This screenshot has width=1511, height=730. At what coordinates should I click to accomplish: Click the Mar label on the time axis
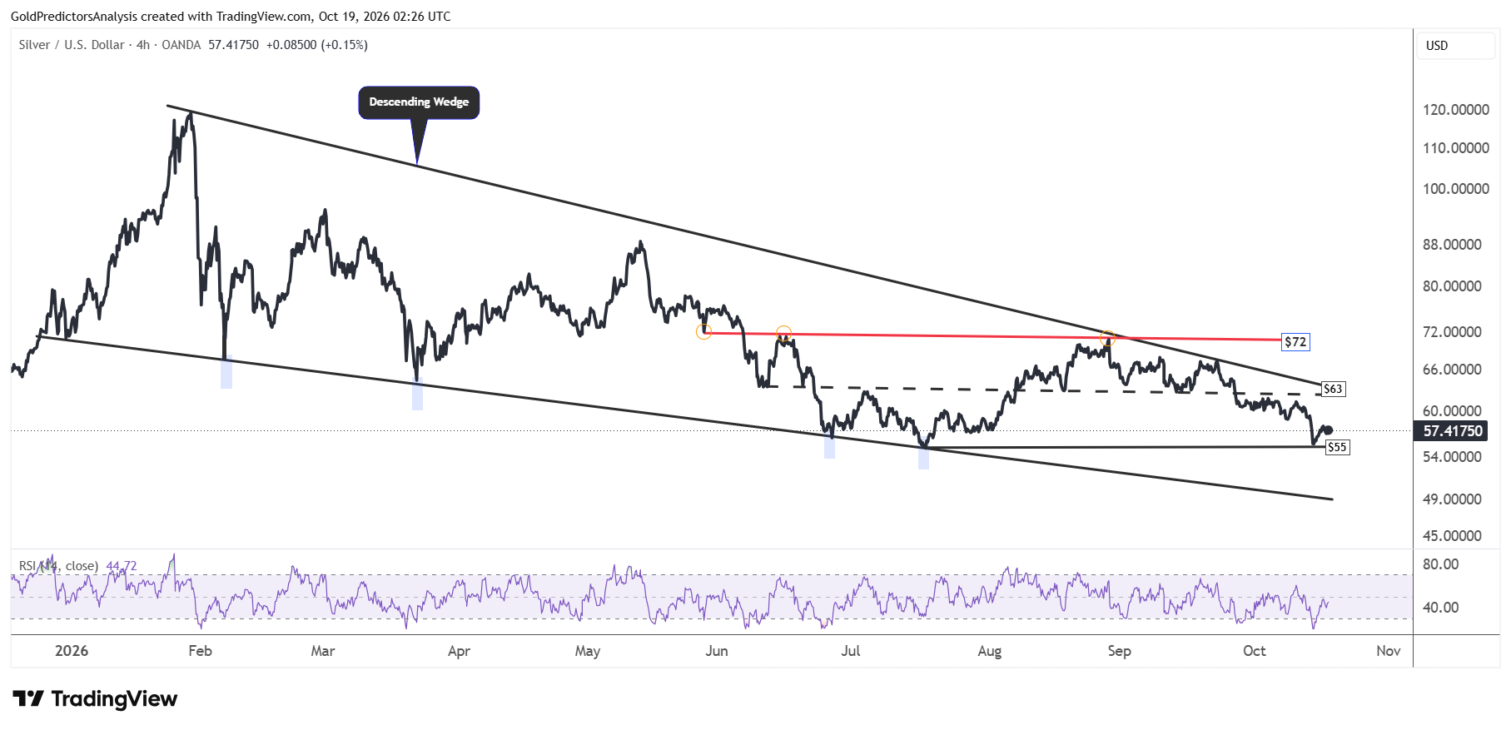point(323,651)
